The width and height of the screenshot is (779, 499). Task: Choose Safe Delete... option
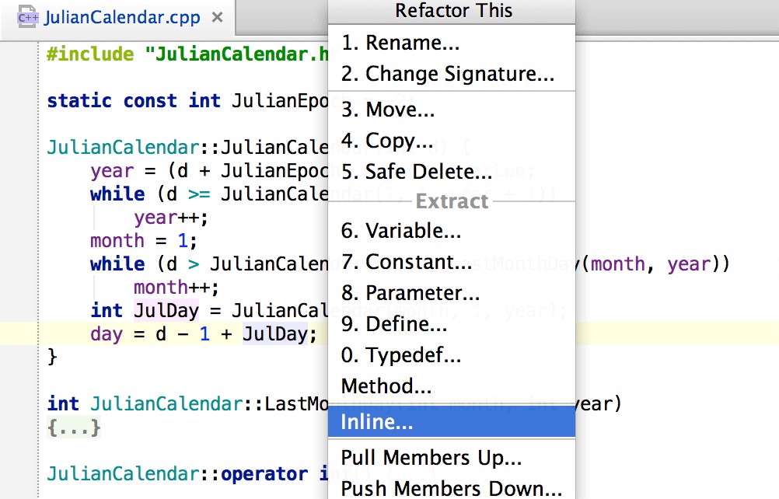pos(416,173)
